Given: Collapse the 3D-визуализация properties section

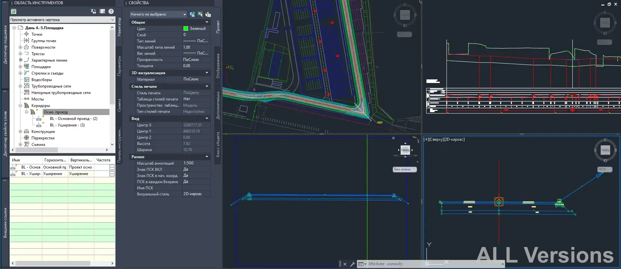Looking at the screenshot, I should point(207,73).
